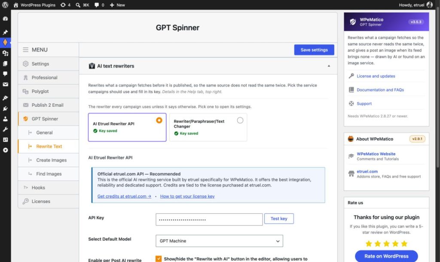The height and width of the screenshot is (262, 440).
Task: Visit the etruel.com store link
Action: (x=367, y=172)
